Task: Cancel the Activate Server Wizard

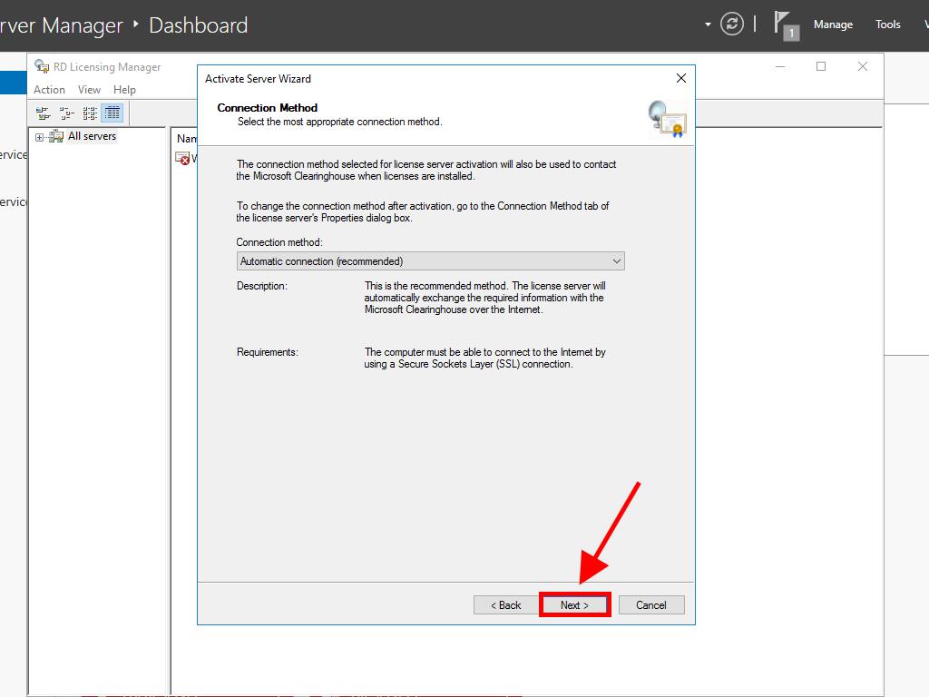Action: click(650, 605)
